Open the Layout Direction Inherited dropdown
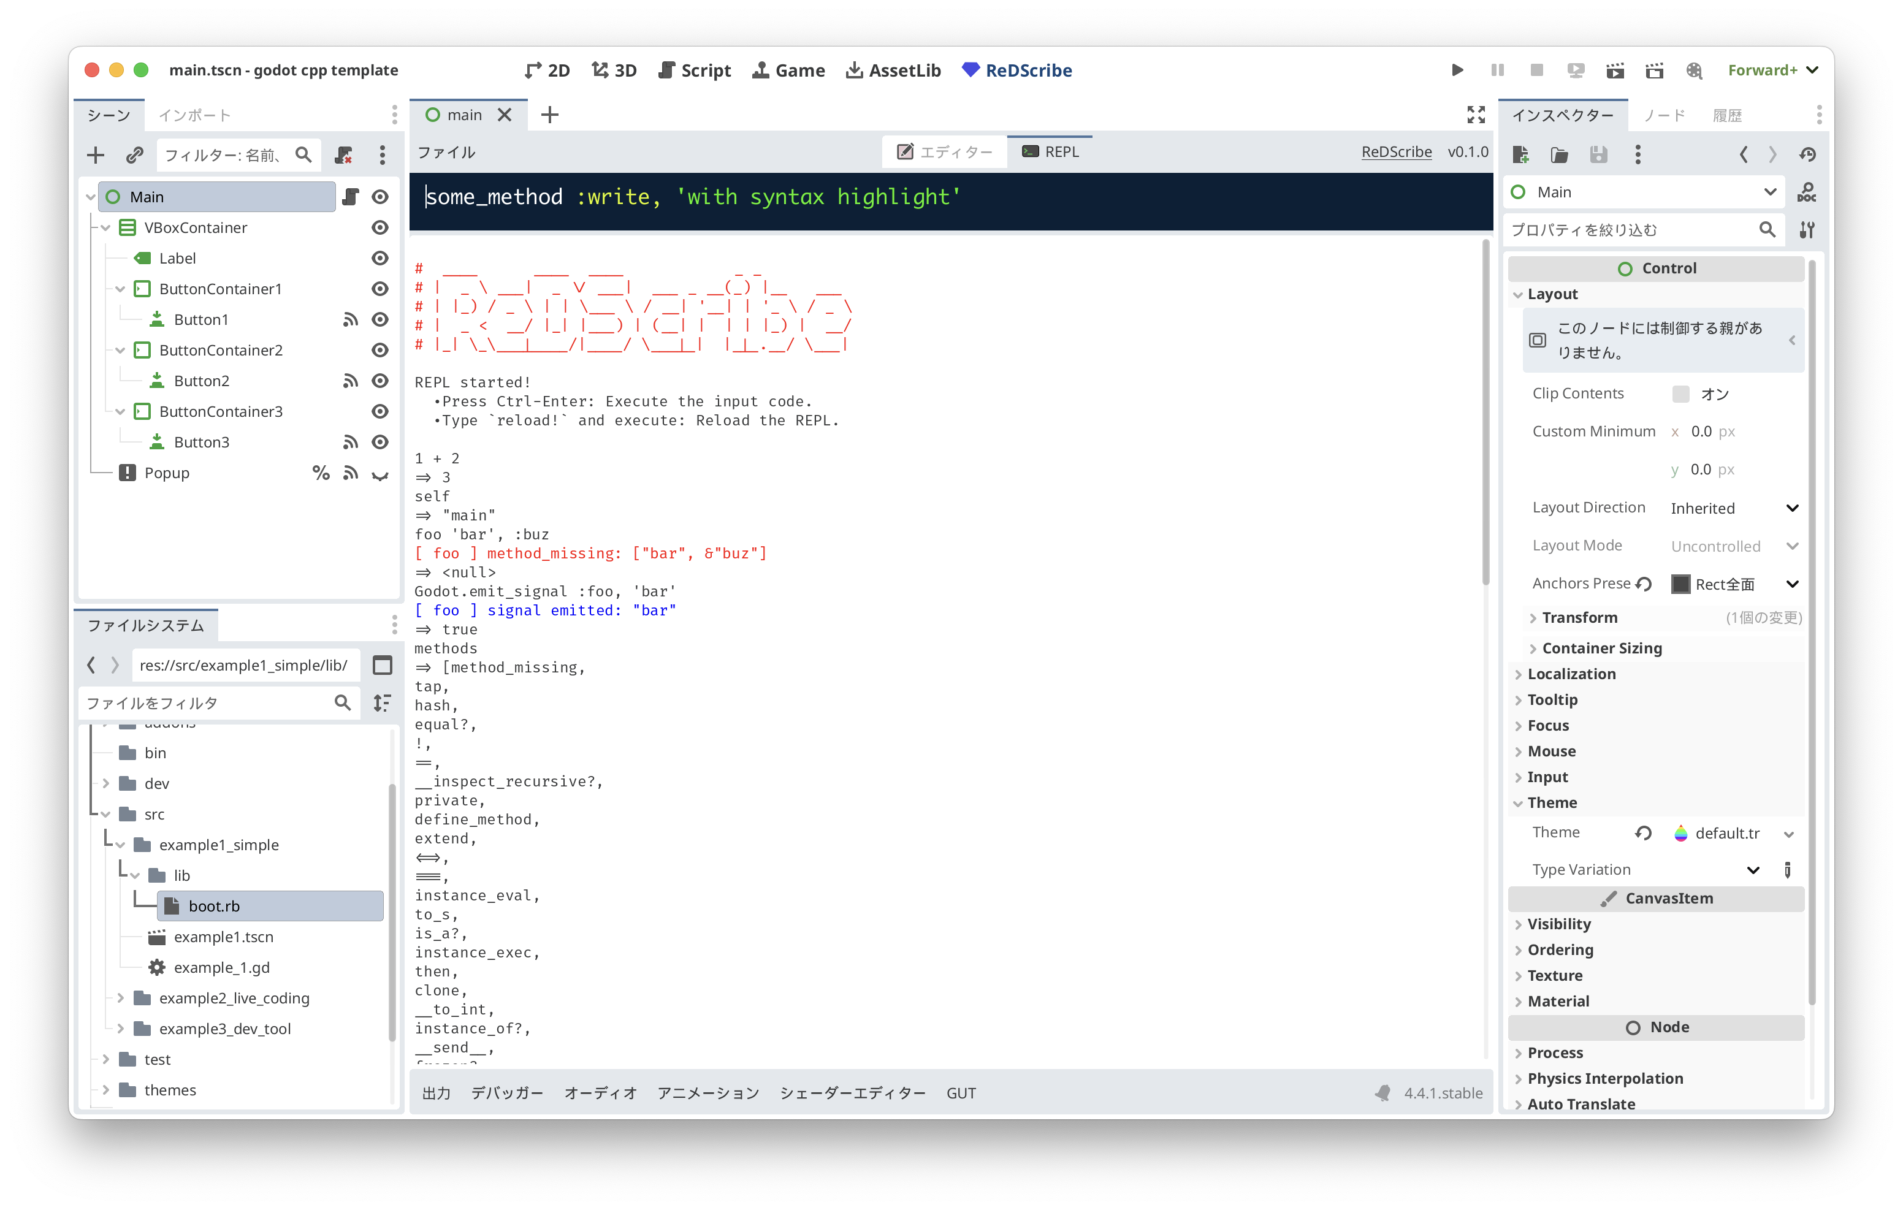Viewport: 1903px width, 1210px height. (1734, 508)
